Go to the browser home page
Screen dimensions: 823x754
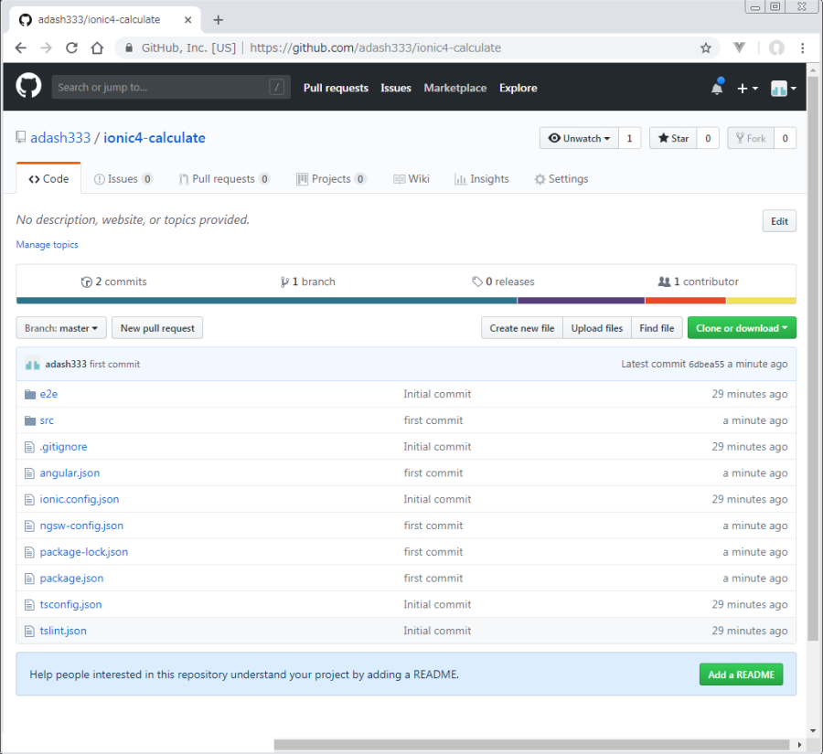[x=97, y=48]
